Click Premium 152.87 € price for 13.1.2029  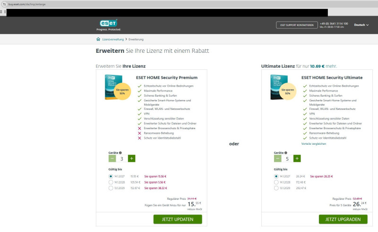pos(135,188)
